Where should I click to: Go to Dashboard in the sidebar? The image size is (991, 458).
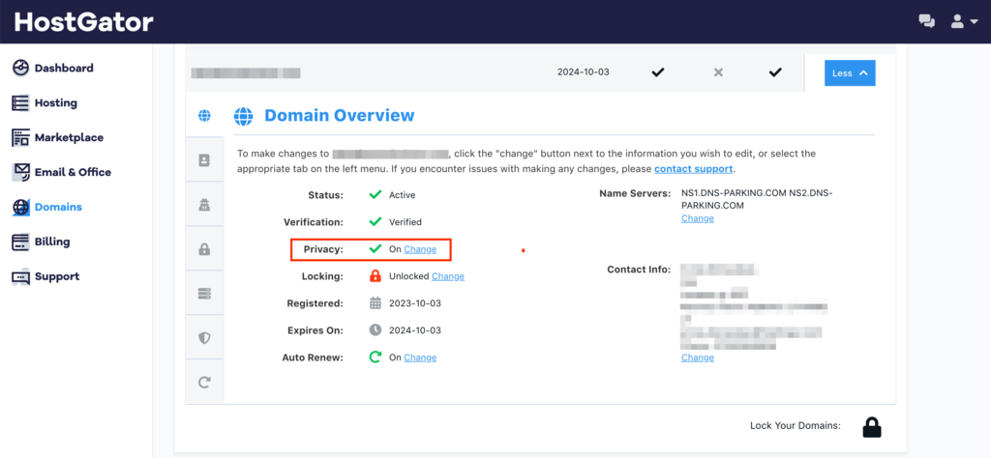(x=64, y=68)
